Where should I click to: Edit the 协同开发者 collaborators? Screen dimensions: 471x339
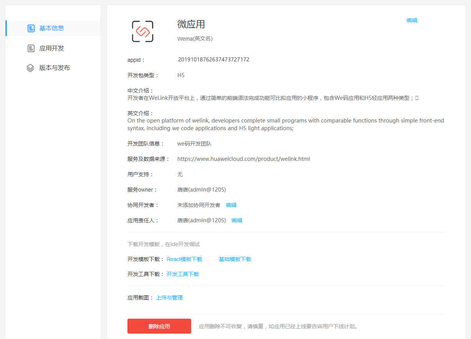click(x=231, y=205)
